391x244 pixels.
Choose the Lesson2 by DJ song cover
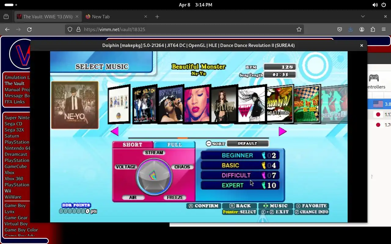coord(307,104)
